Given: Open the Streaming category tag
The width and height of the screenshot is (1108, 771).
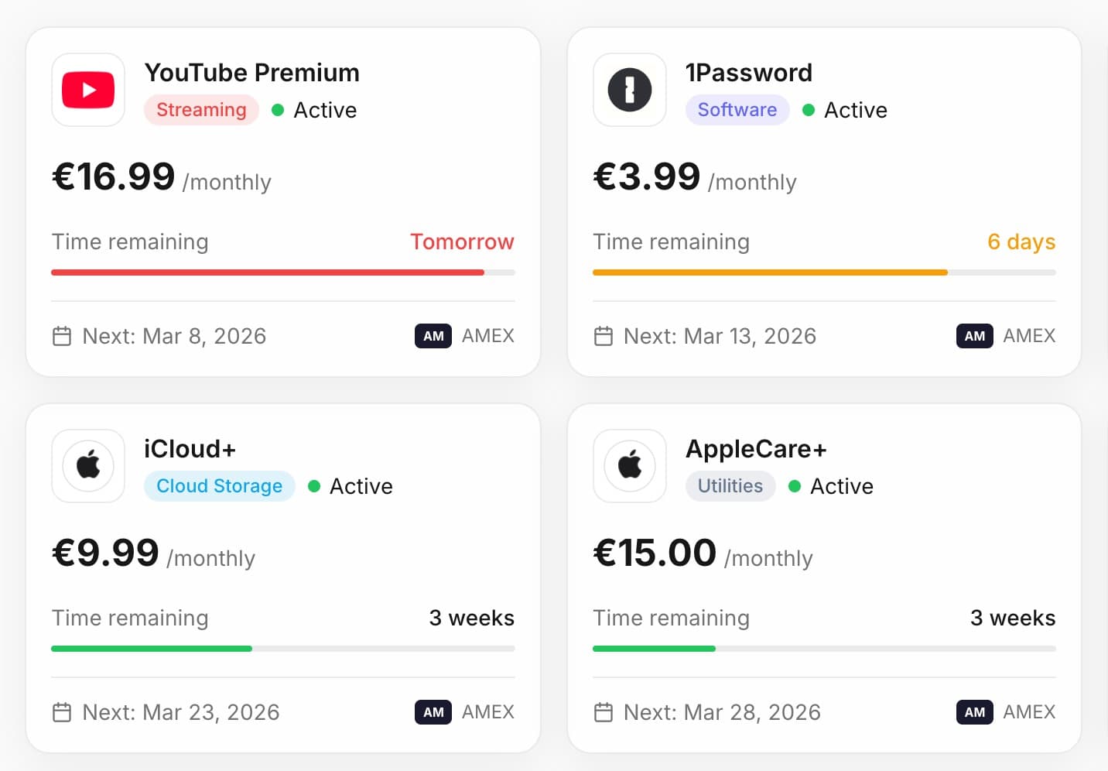Looking at the screenshot, I should point(201,110).
